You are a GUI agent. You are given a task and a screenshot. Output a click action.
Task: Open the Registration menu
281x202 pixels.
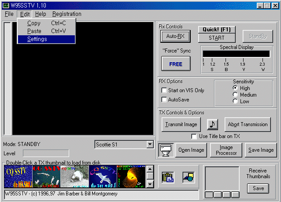point(67,14)
